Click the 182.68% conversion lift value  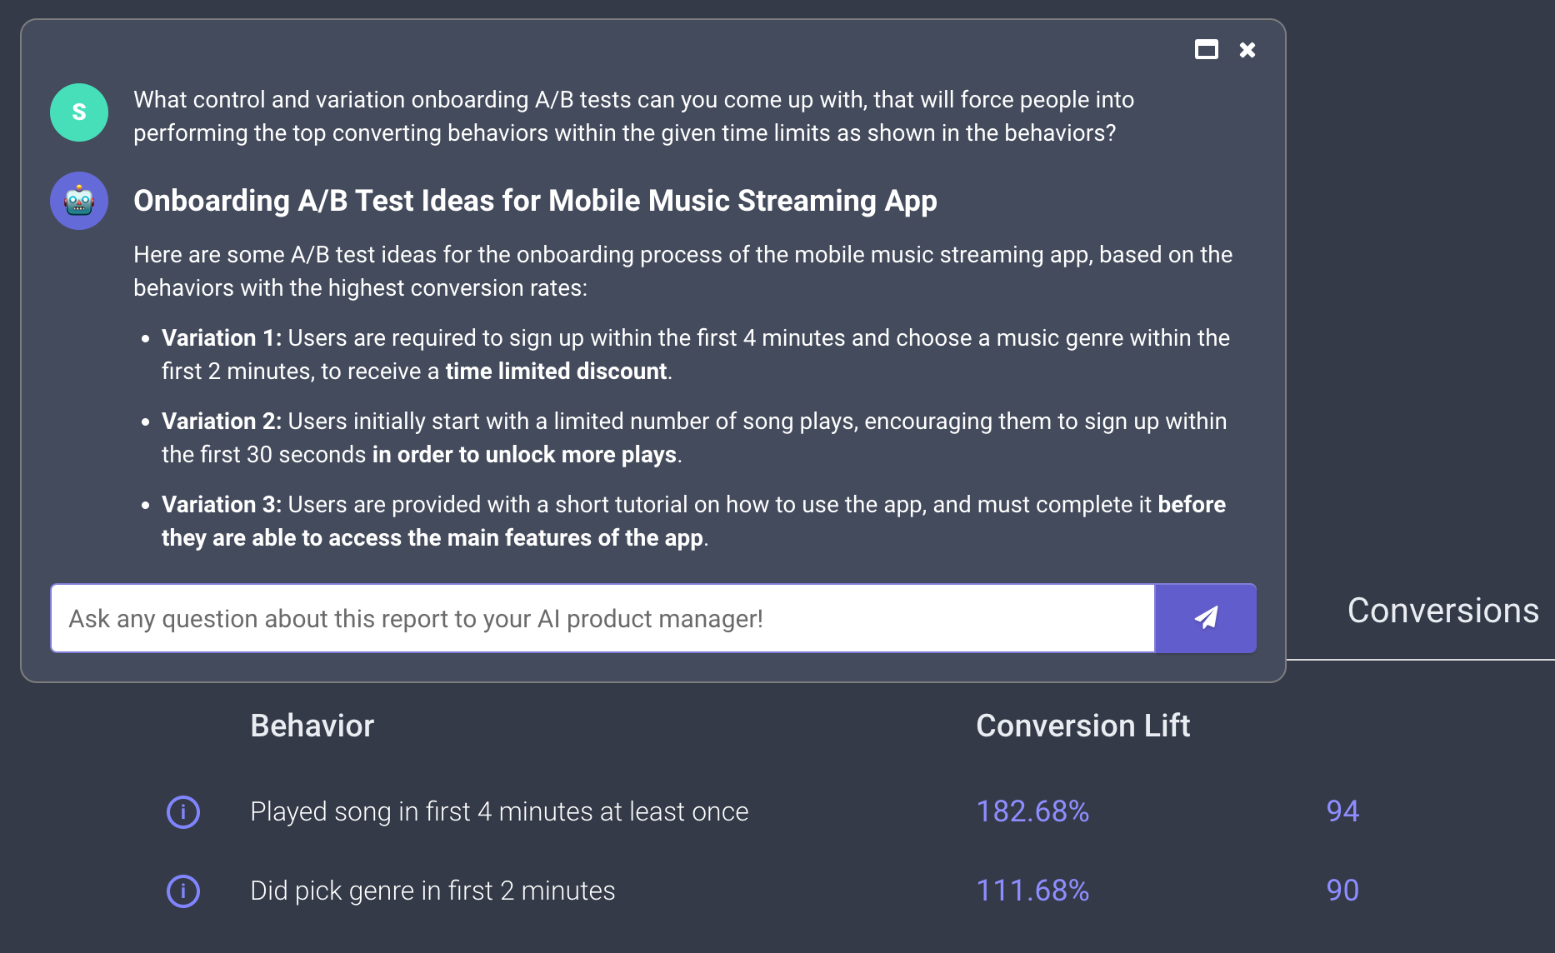click(1032, 811)
